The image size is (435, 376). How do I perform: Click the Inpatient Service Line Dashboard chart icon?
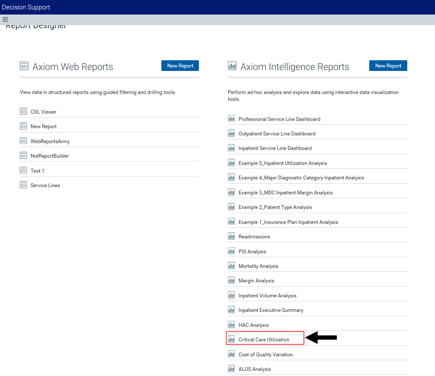pyautogui.click(x=231, y=148)
